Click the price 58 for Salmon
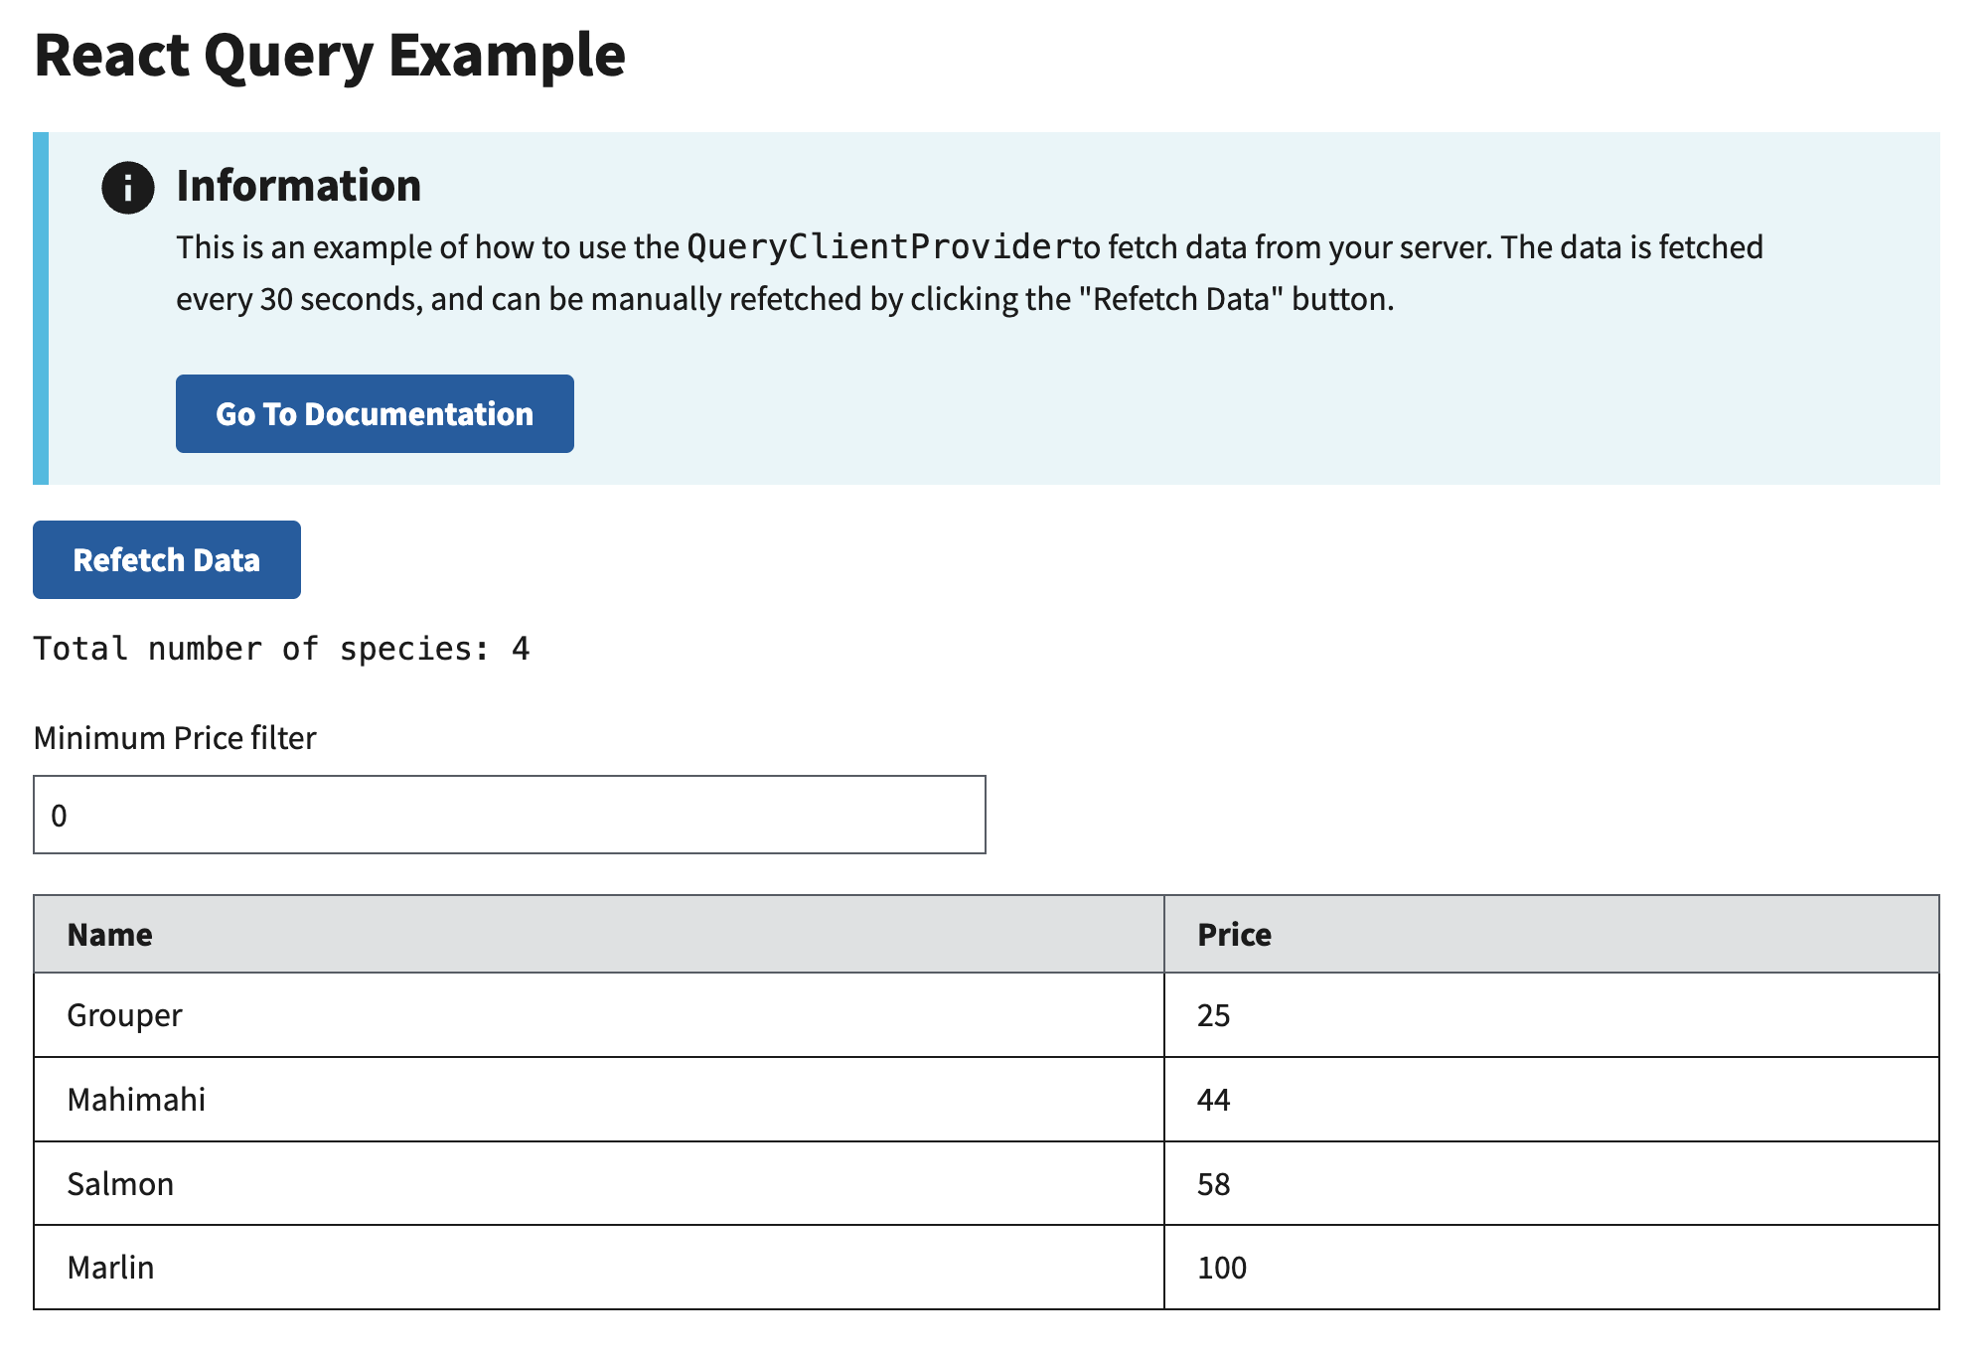The image size is (1985, 1357). 1214,1183
